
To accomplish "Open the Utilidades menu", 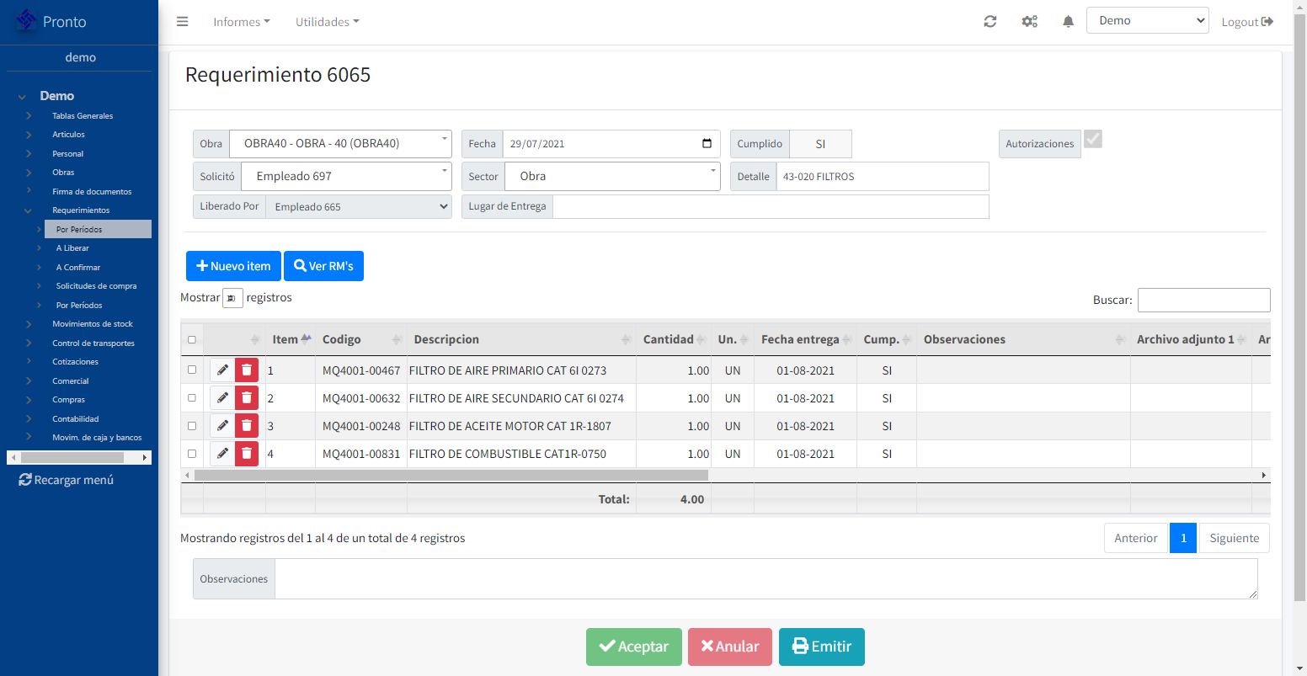I will click(x=327, y=22).
